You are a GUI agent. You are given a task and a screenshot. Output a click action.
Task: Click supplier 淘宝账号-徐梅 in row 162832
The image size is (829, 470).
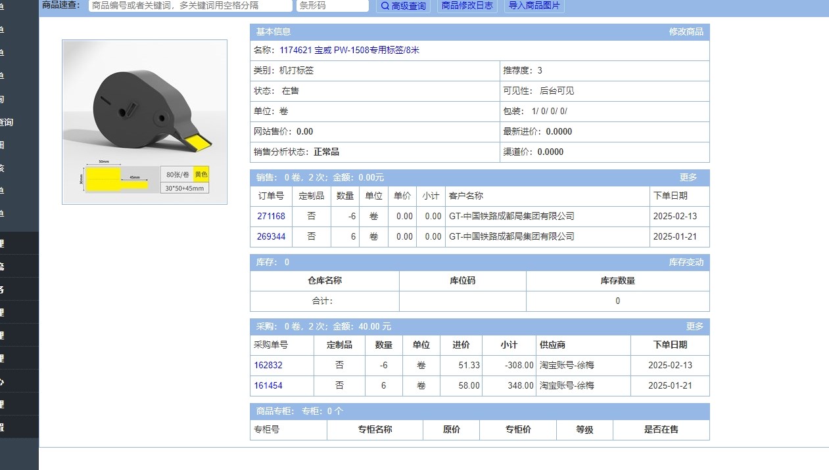[567, 365]
